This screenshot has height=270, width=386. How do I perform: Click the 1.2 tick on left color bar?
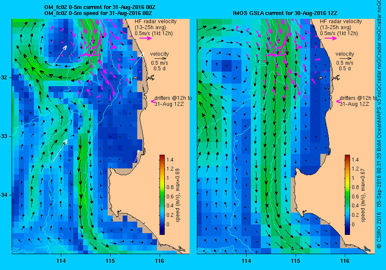click(x=170, y=169)
